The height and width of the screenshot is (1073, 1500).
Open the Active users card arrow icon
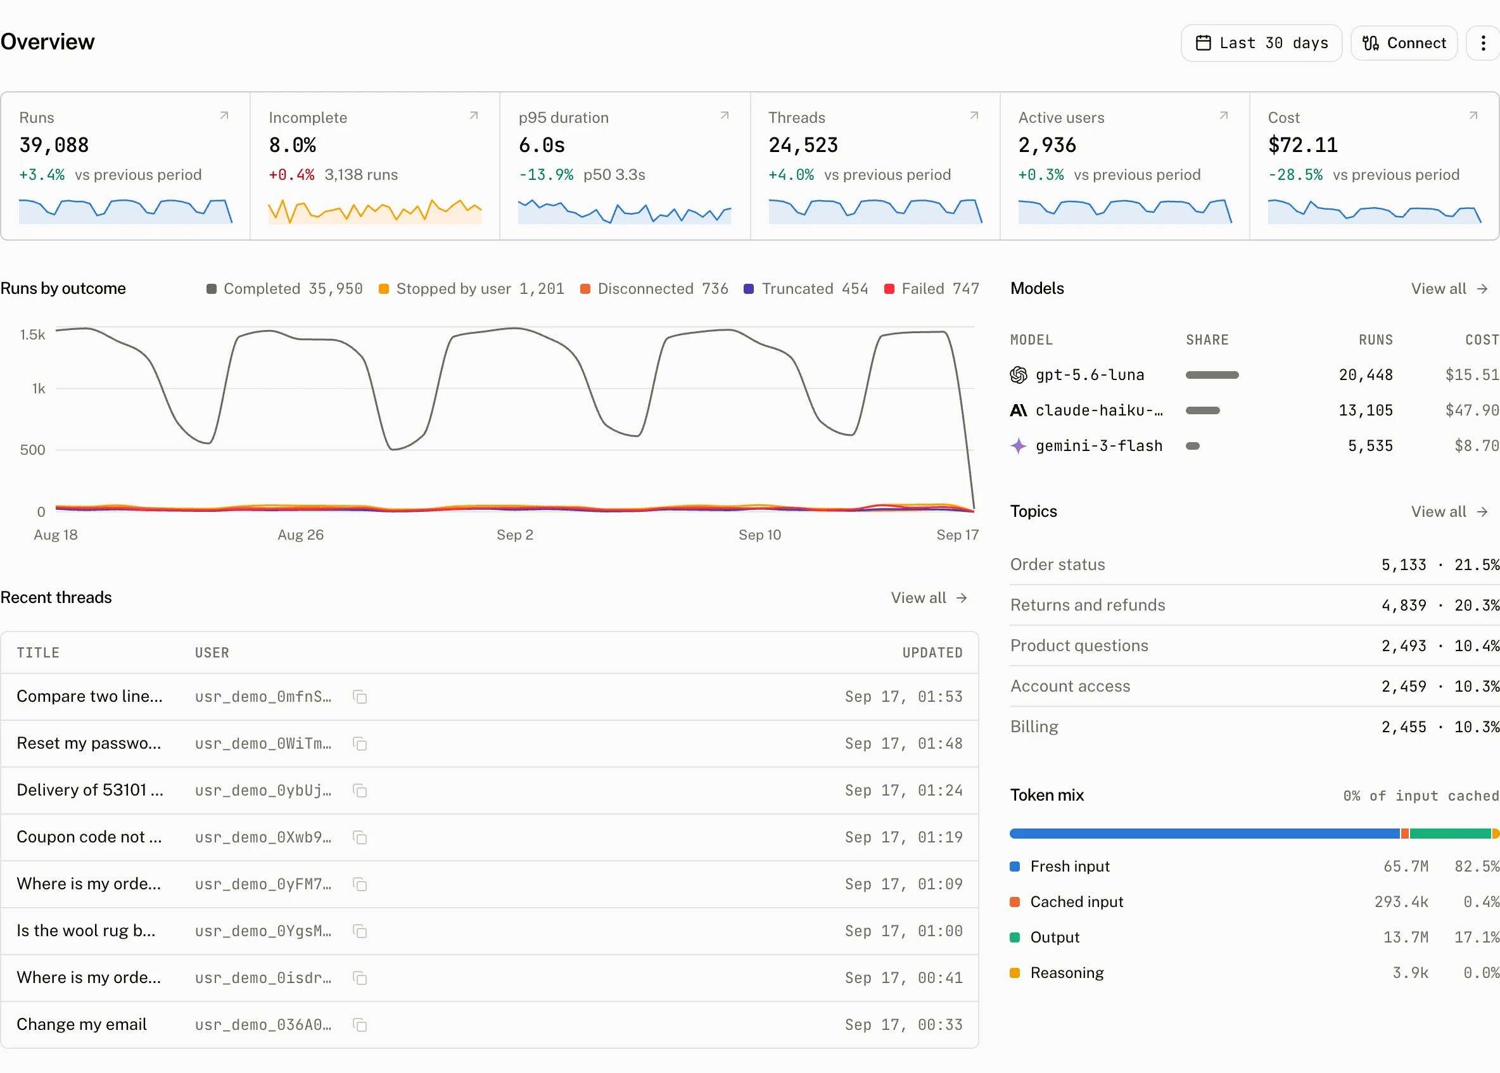coord(1224,116)
